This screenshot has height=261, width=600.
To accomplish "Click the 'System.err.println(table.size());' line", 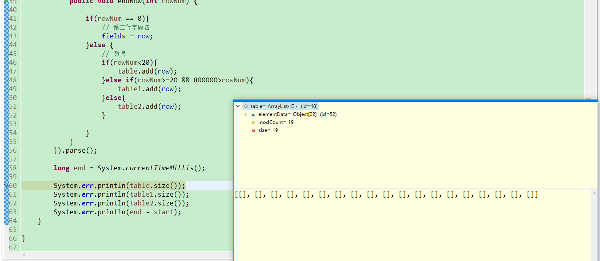I will [119, 185].
